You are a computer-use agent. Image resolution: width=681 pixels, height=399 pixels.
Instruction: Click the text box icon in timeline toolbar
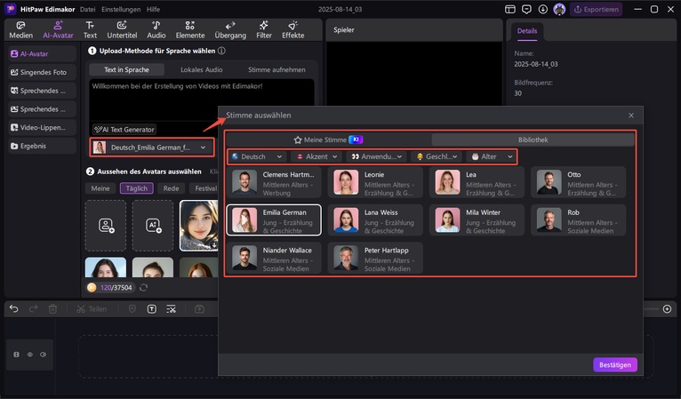click(151, 308)
